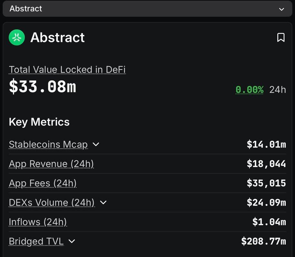Click the $208.77m Bridged TVL value
Viewport: 295px width, 257px height.
tap(263, 241)
